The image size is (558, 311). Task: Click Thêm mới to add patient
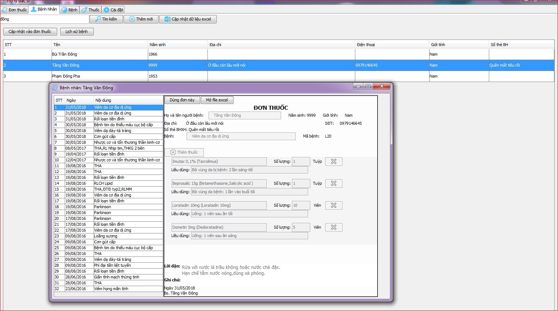pyautogui.click(x=141, y=19)
